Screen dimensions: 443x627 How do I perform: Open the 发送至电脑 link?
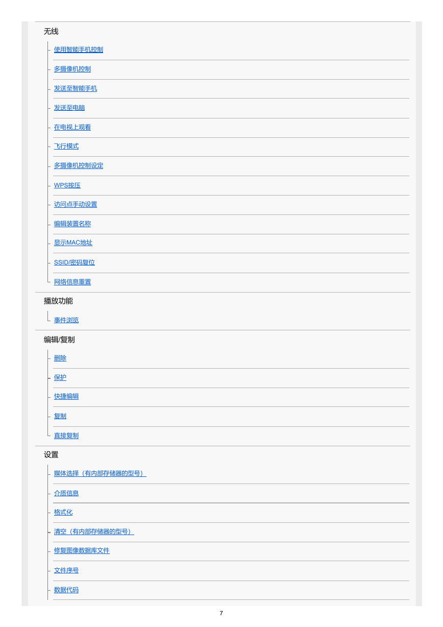pyautogui.click(x=69, y=108)
